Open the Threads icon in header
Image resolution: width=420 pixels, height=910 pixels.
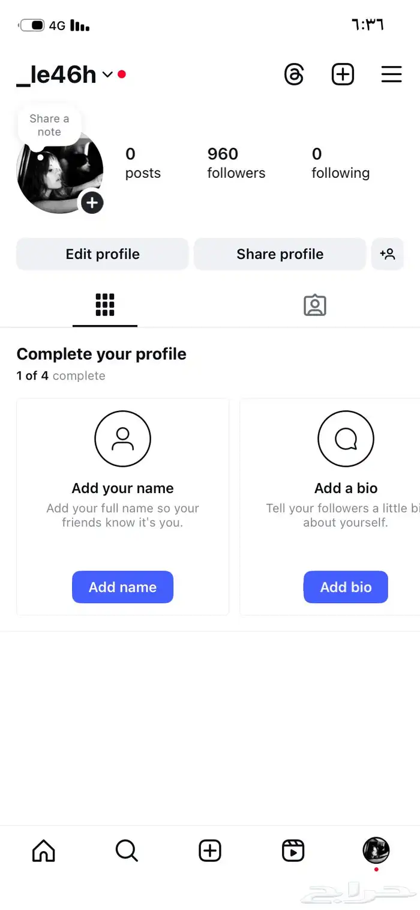[294, 74]
